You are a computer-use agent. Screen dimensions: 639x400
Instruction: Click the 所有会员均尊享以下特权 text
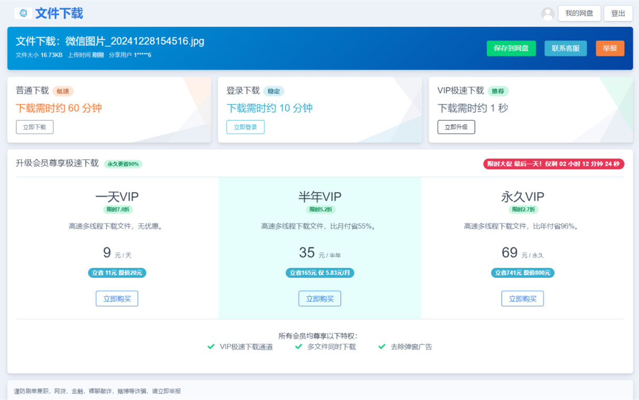coord(318,336)
